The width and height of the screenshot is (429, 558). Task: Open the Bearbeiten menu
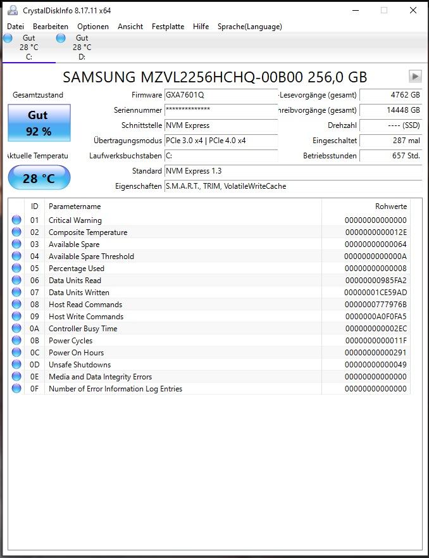tap(51, 27)
